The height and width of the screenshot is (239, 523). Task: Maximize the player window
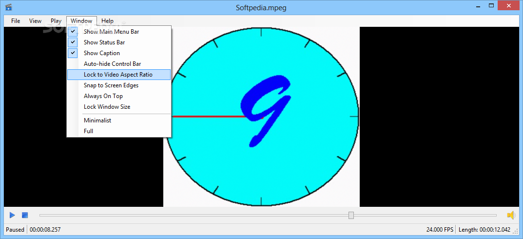click(x=491, y=5)
